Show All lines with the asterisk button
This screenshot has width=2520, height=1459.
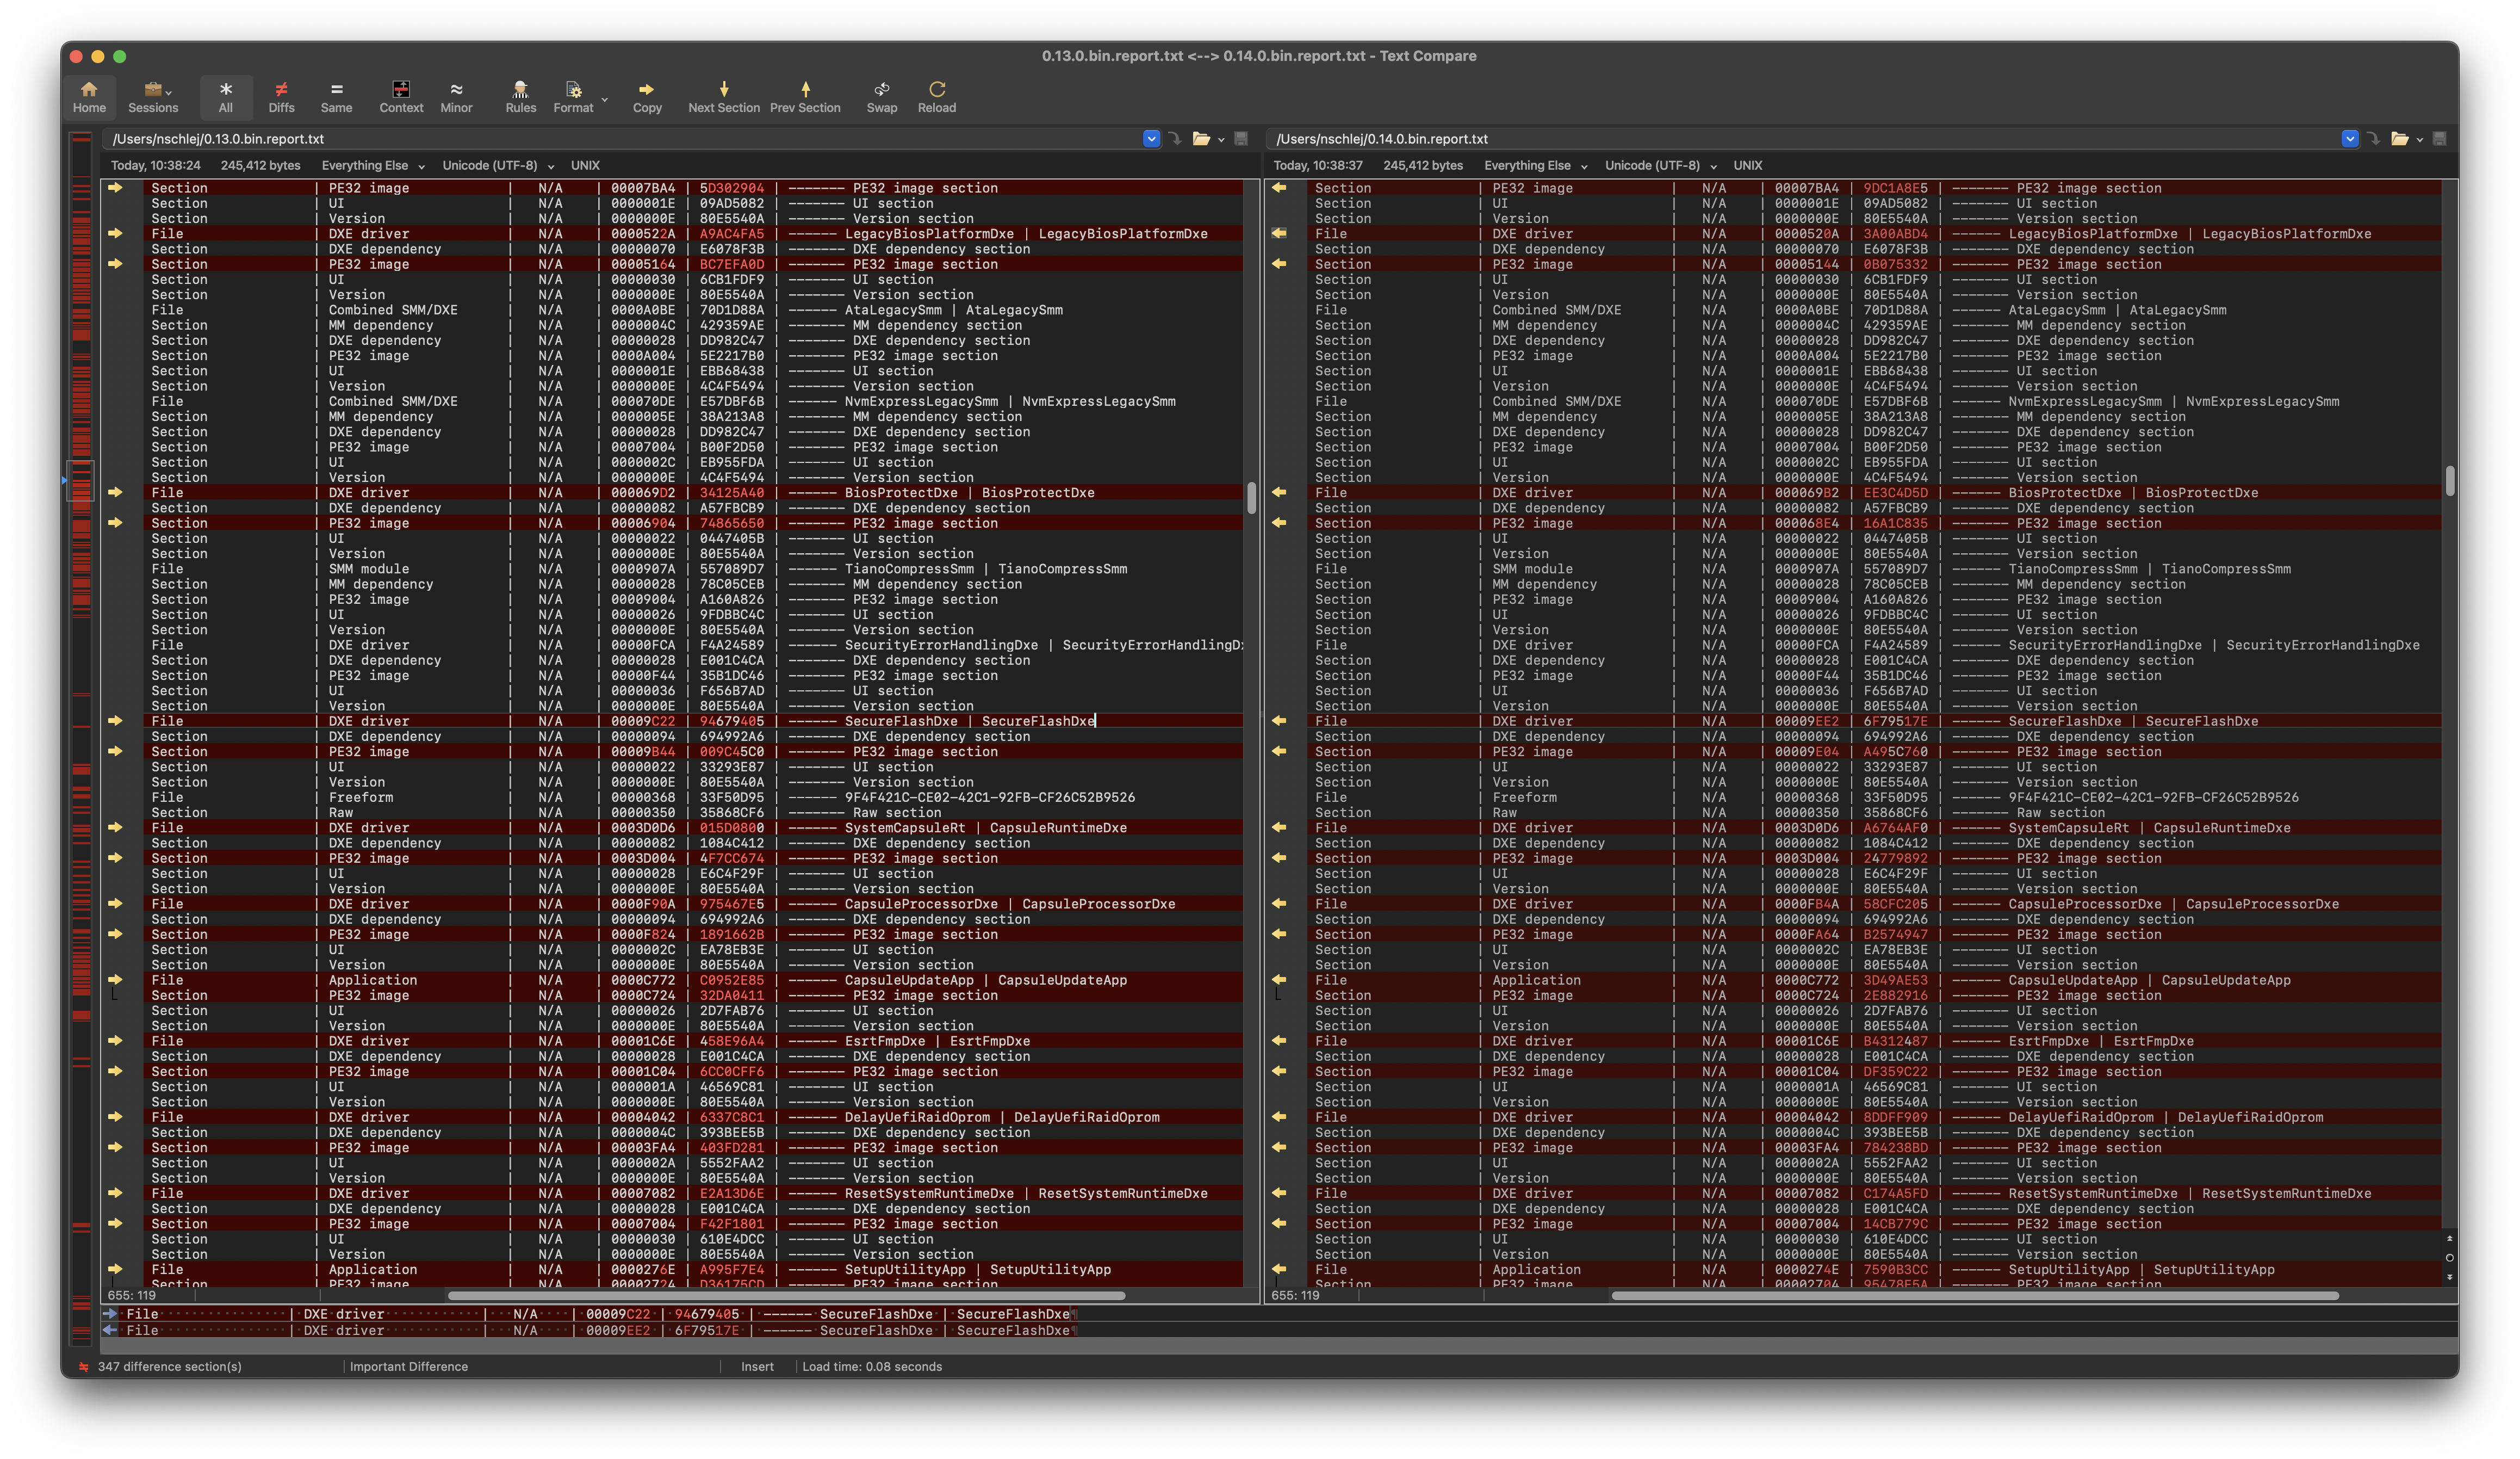tap(226, 97)
